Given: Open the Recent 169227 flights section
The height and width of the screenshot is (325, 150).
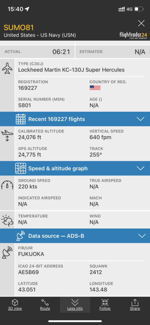Looking at the screenshot, I should coord(75,119).
